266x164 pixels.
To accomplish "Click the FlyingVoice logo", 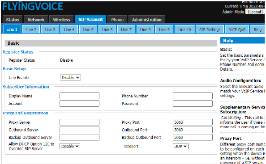I will (33, 6).
